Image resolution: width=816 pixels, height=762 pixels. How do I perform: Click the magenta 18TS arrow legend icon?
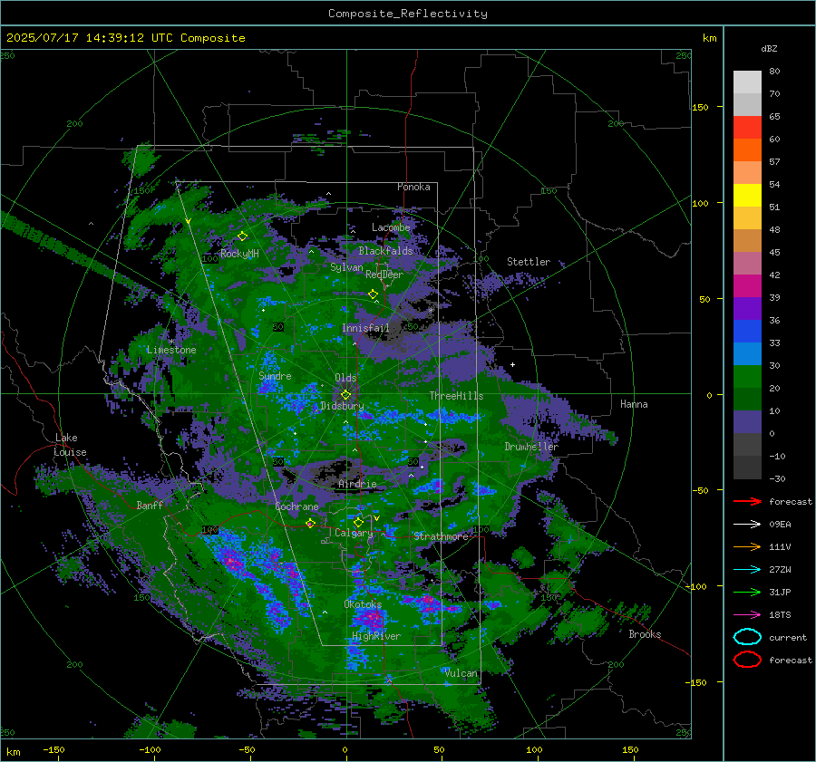[747, 615]
